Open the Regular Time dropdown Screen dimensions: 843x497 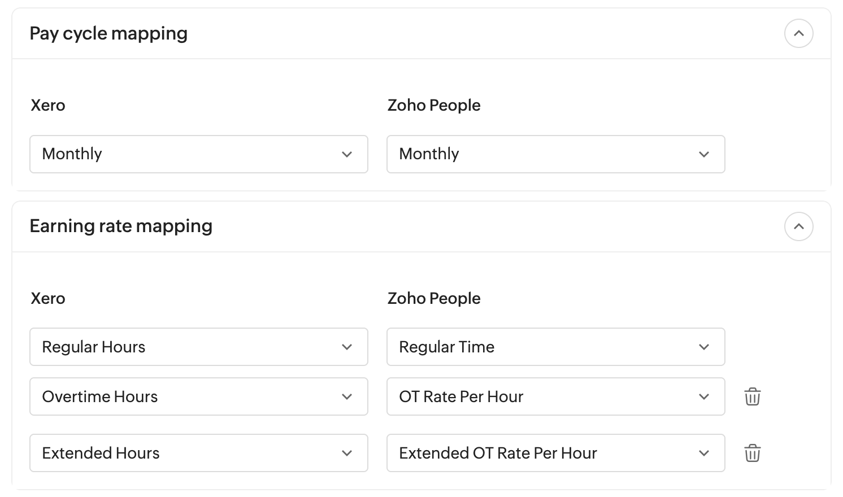point(555,347)
